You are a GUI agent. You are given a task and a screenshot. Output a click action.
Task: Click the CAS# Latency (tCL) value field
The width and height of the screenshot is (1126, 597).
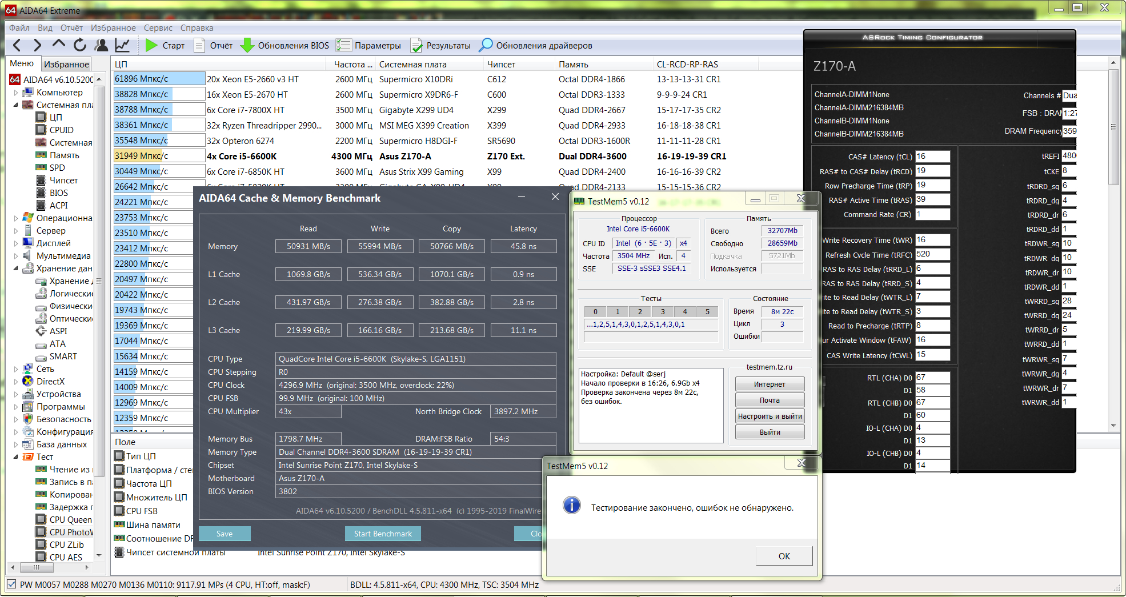click(932, 157)
